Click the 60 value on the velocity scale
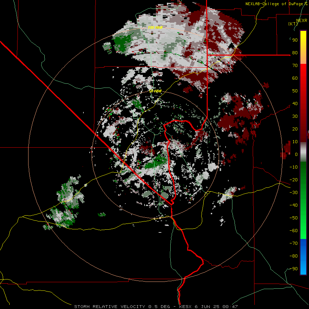The height and width of the screenshot is (309, 309). point(295,78)
